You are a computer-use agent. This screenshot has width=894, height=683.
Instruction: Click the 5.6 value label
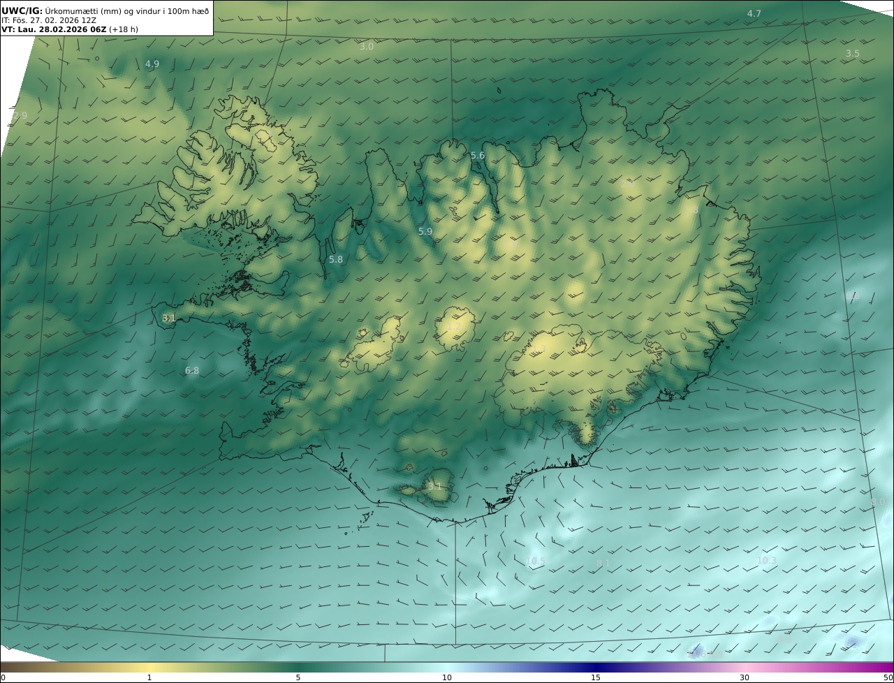[x=478, y=156]
